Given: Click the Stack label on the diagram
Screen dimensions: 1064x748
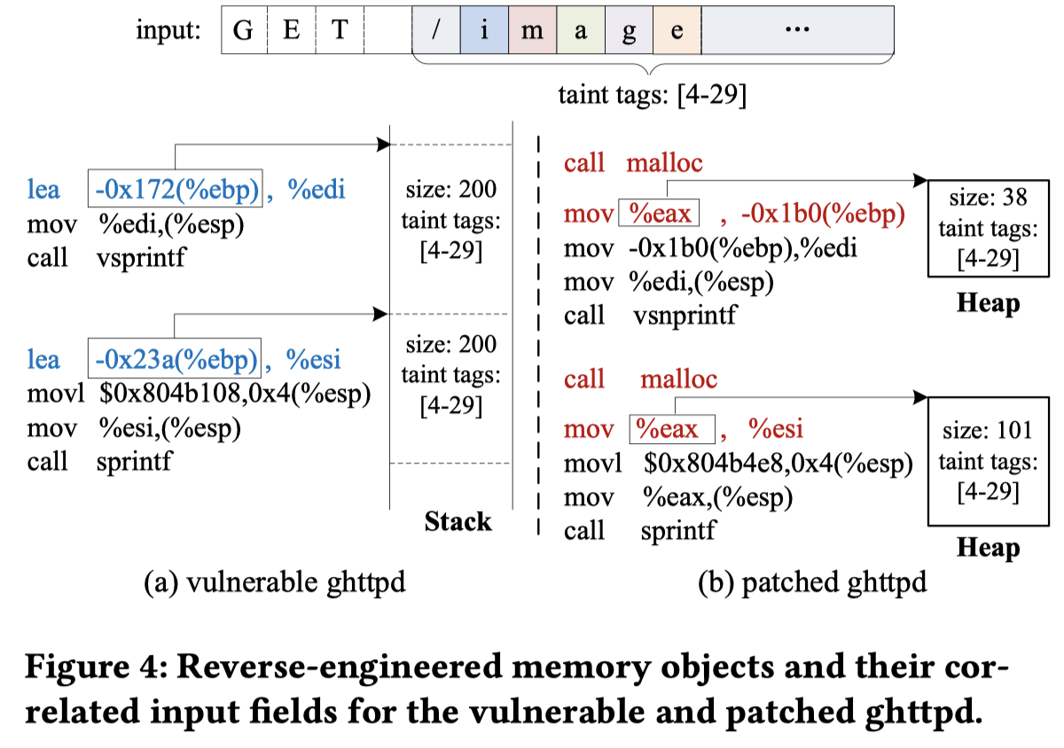Looking at the screenshot, I should [x=458, y=523].
